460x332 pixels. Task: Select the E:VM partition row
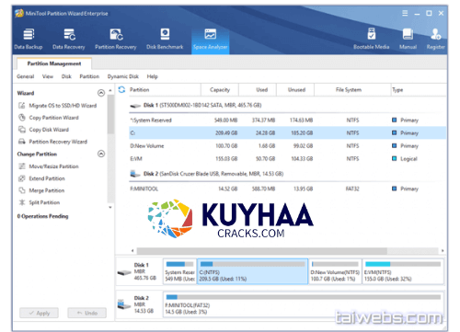coord(287,158)
